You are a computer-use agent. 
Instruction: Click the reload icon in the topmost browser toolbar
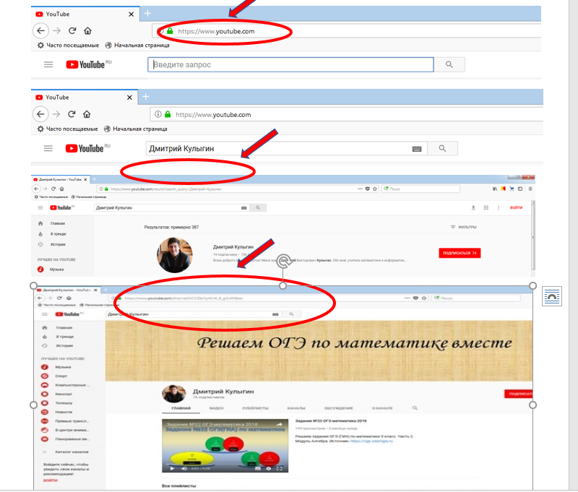click(x=72, y=31)
